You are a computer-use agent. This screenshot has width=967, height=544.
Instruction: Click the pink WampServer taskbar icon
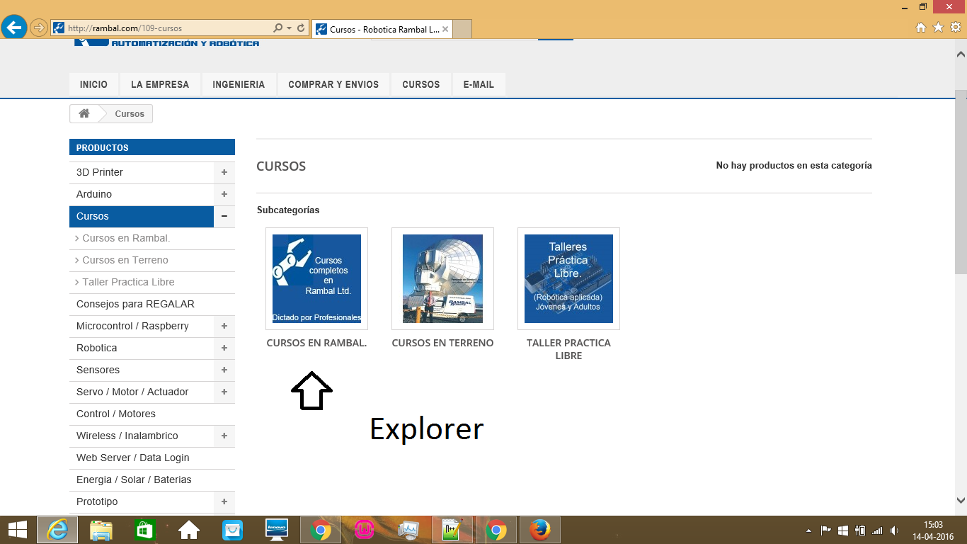[x=365, y=530]
